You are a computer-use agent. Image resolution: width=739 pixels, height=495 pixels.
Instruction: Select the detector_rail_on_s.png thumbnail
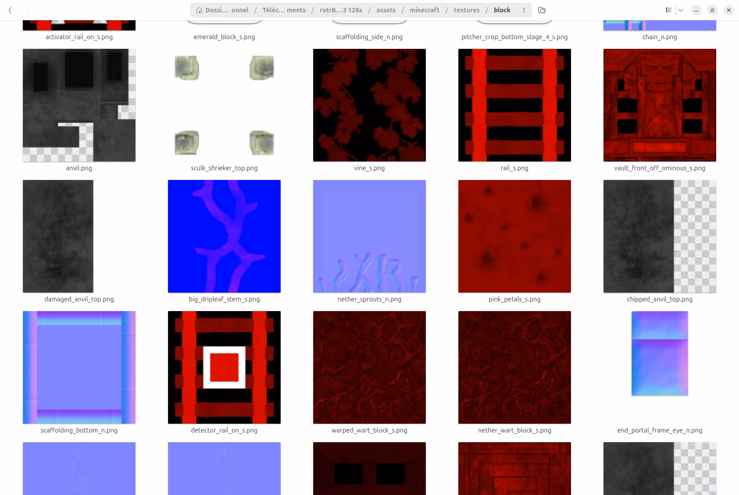click(224, 367)
